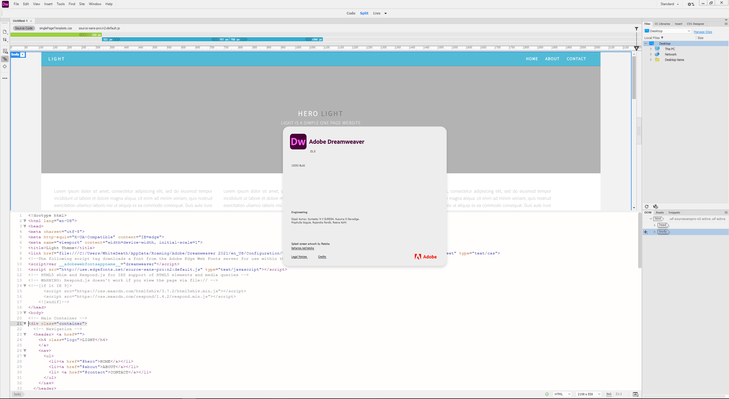Click the plus icon beside body in DOM panel
This screenshot has width=729, height=399.
tap(646, 232)
